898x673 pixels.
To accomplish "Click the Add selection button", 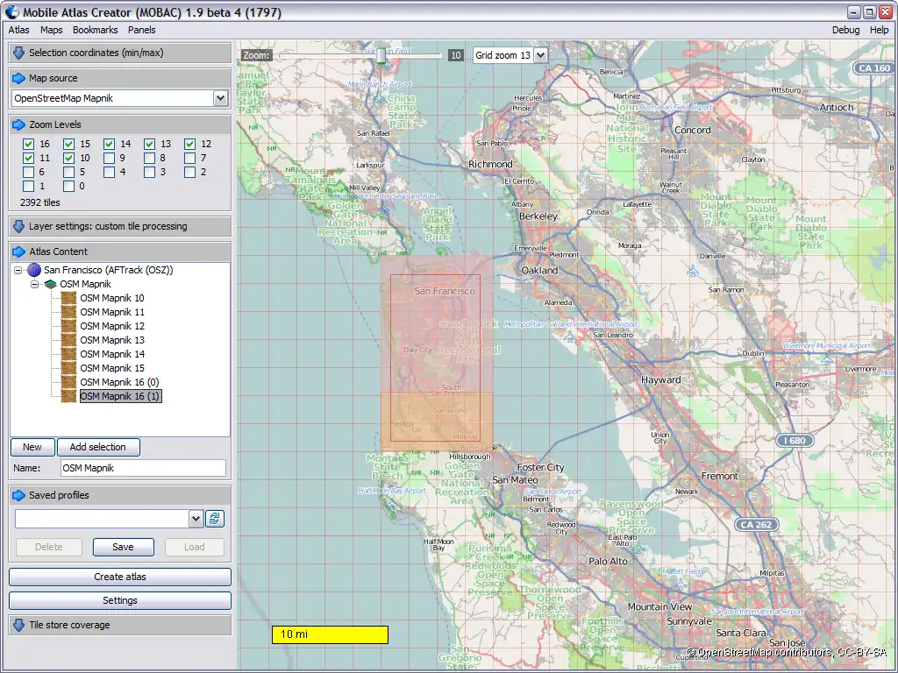I will point(97,447).
